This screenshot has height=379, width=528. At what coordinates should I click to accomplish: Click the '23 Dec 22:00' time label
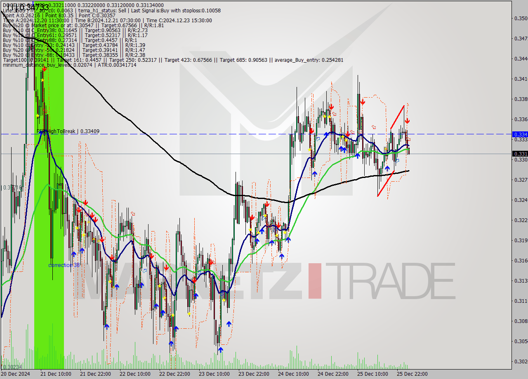(254, 374)
